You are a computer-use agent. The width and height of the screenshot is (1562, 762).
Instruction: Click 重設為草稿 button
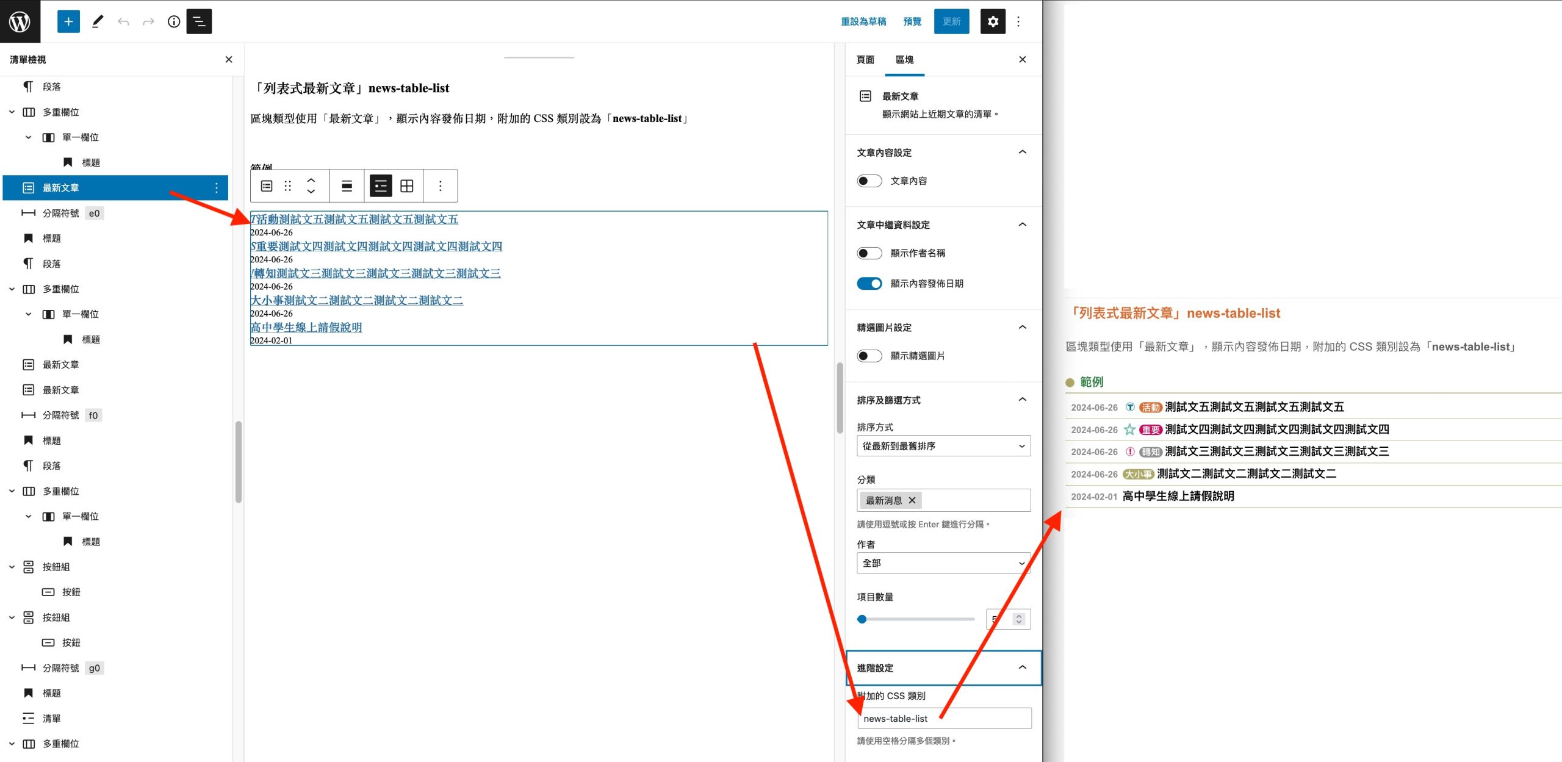[x=863, y=21]
